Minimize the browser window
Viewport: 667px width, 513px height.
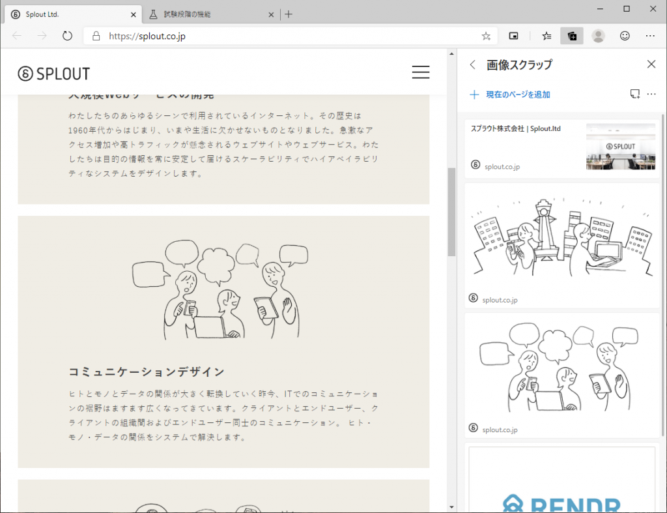click(x=600, y=9)
